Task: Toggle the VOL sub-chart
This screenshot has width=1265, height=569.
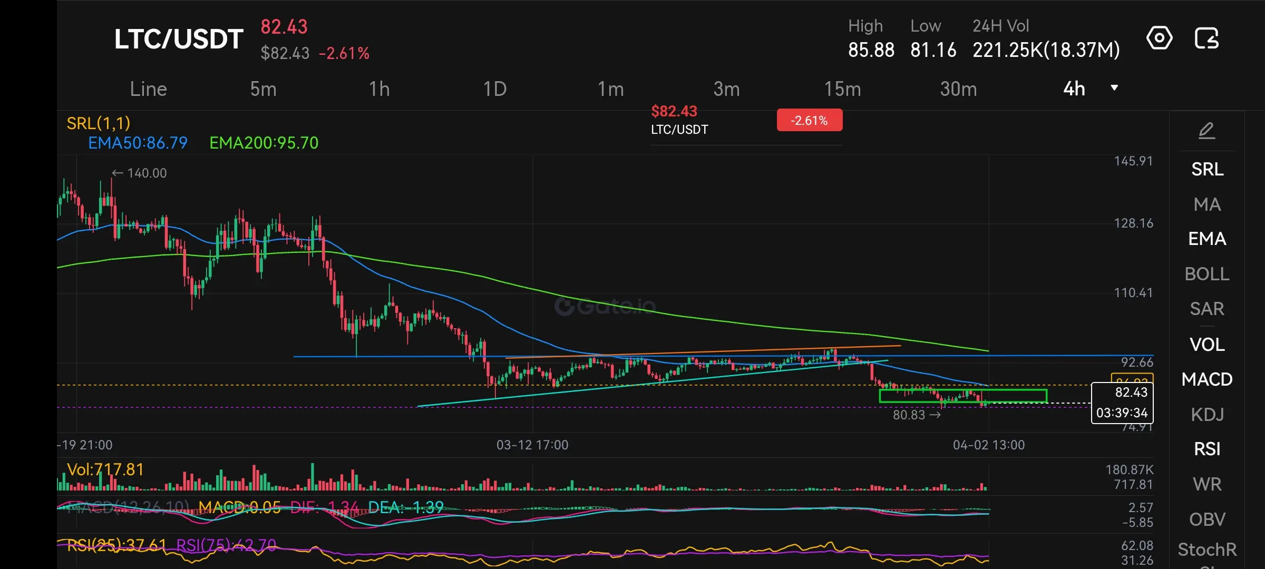Action: (1206, 345)
